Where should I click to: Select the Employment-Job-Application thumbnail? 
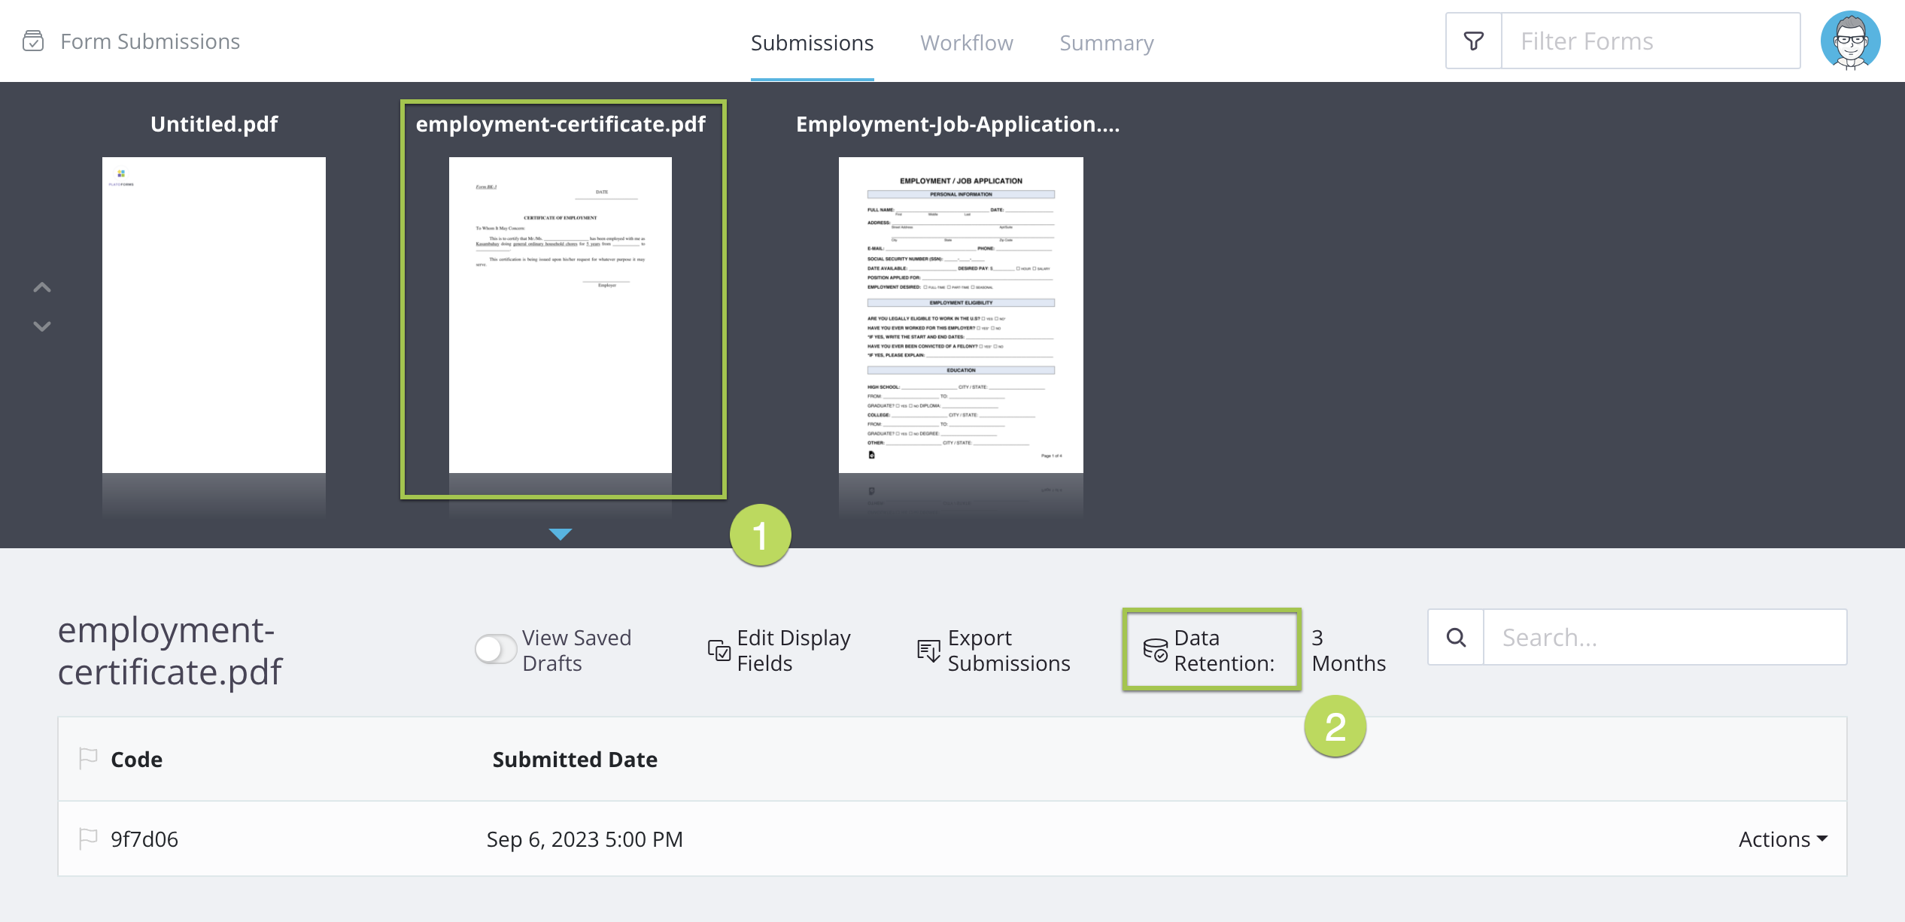tap(961, 314)
